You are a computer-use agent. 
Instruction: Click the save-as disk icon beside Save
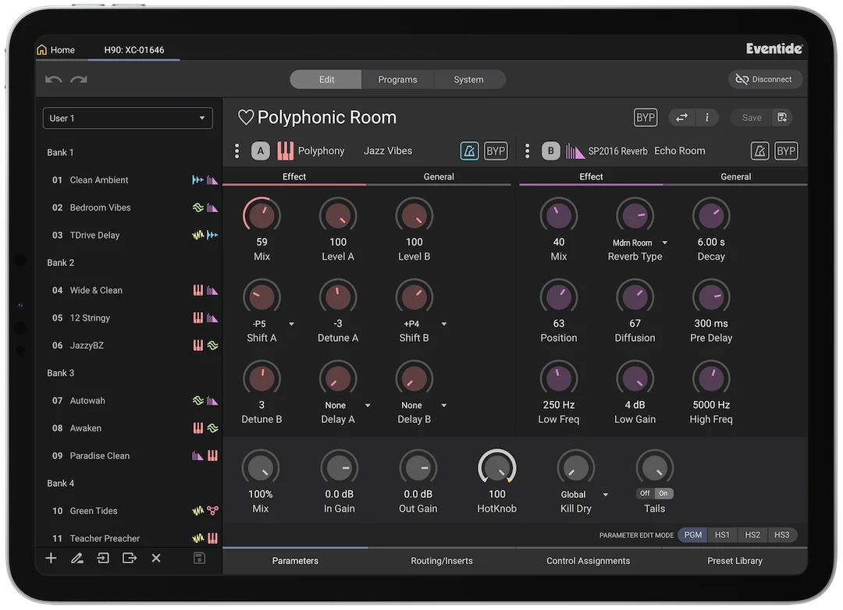pyautogui.click(x=782, y=118)
